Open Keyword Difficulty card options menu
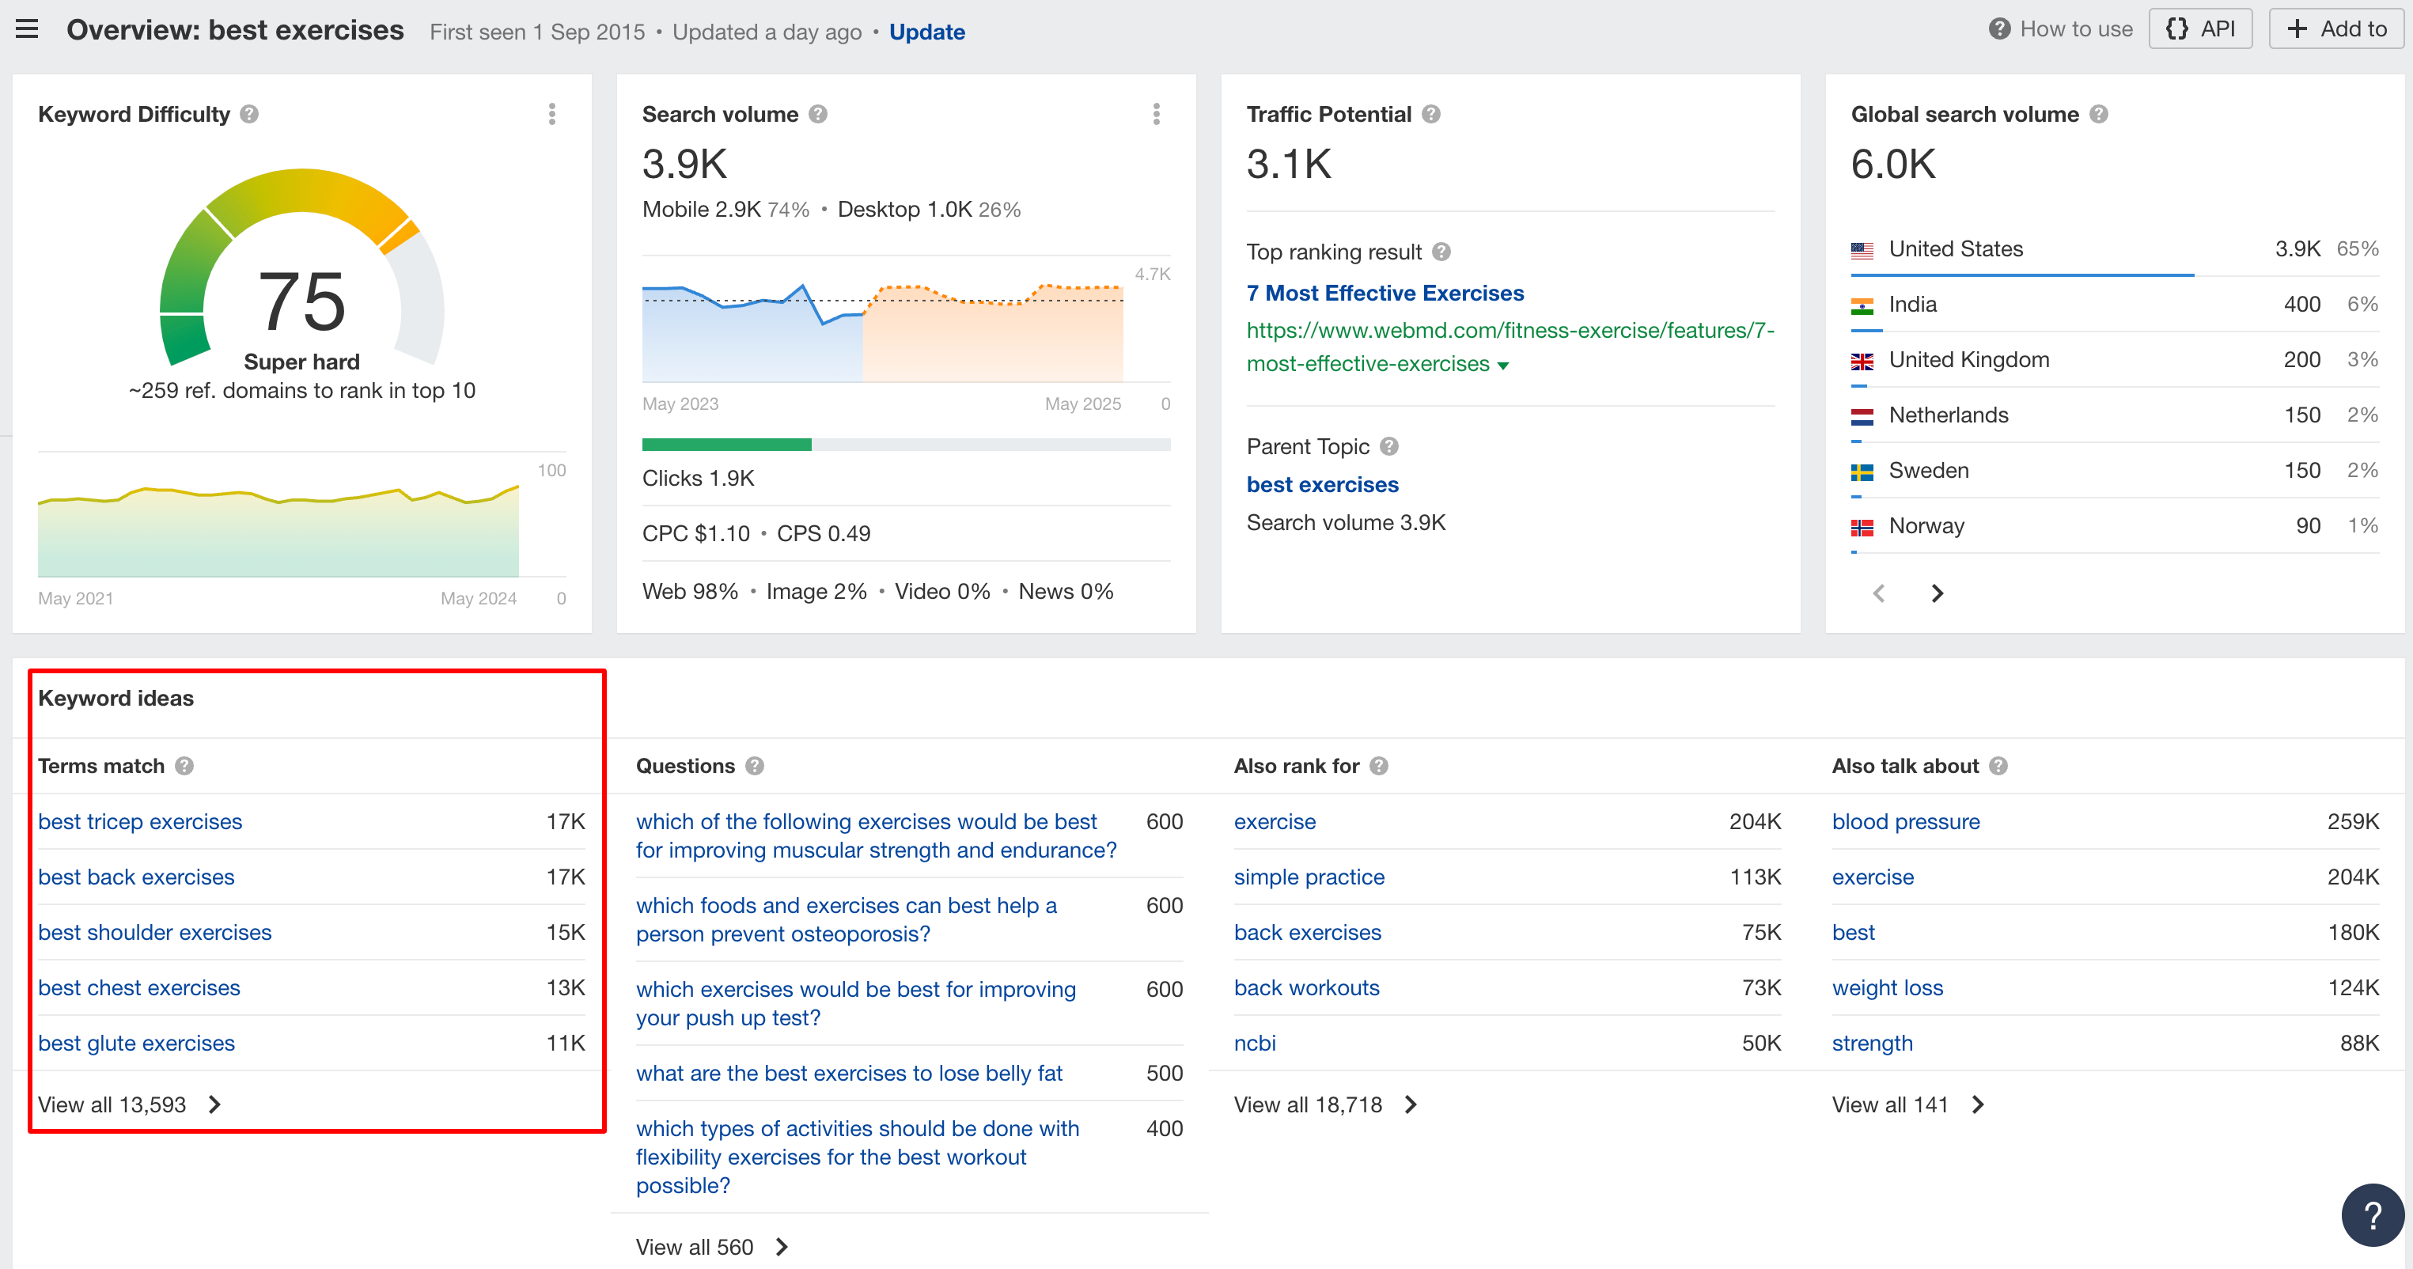Image resolution: width=2413 pixels, height=1269 pixels. [551, 114]
